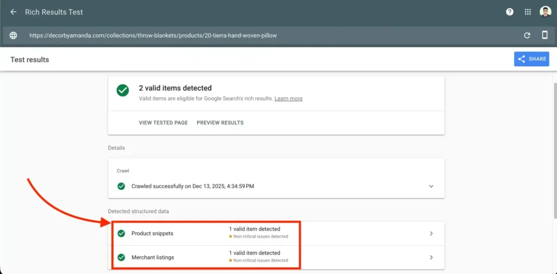The width and height of the screenshot is (557, 274).
Task: Expand the Crawl details chevron
Action: click(431, 186)
